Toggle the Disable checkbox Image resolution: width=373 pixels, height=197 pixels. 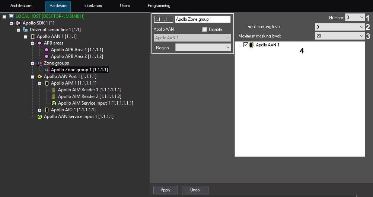coord(204,29)
